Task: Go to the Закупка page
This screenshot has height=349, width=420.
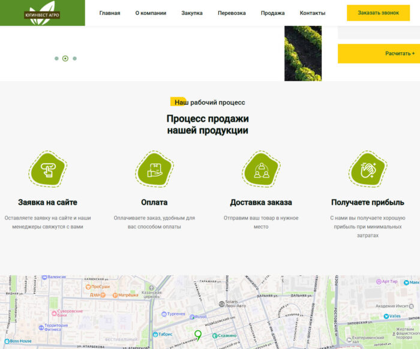Action: point(192,13)
